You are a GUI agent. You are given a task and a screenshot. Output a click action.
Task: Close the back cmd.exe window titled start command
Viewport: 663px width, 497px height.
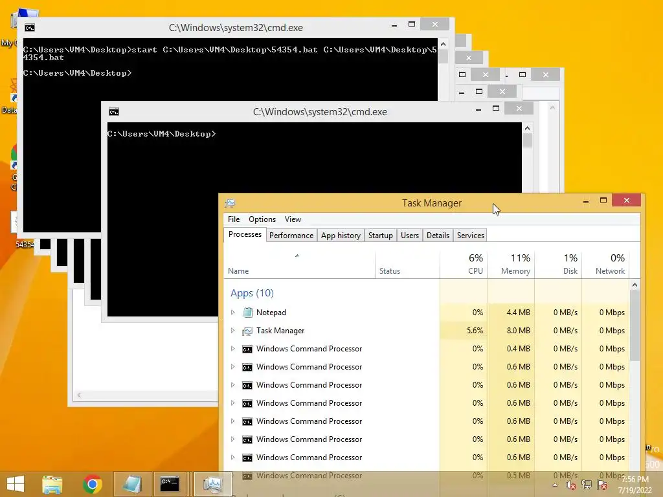click(434, 25)
